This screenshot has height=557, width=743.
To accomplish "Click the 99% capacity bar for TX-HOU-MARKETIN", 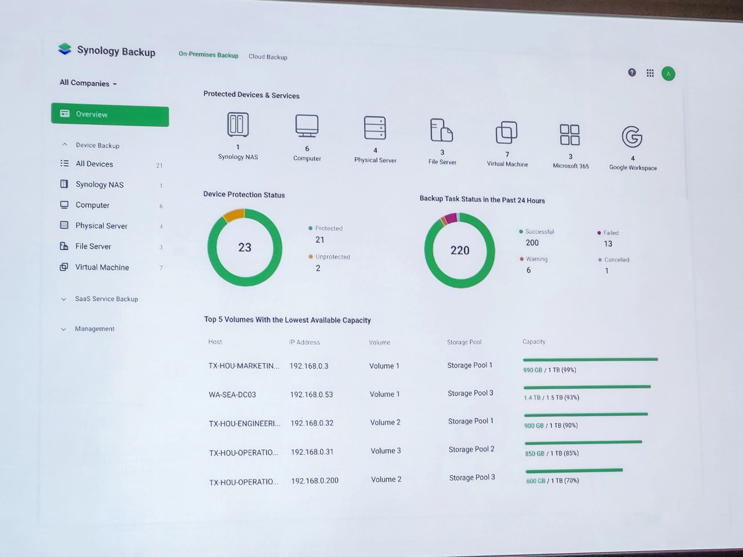I will [x=590, y=359].
